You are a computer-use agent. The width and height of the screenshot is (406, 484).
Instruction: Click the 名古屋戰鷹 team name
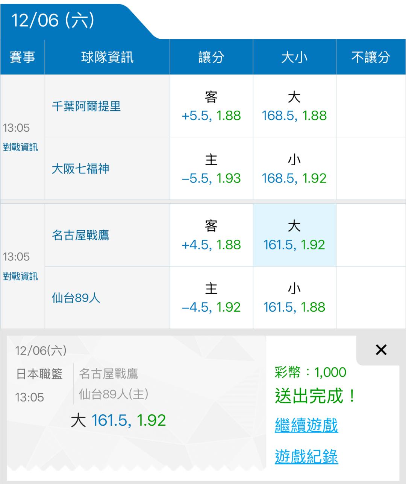click(80, 236)
